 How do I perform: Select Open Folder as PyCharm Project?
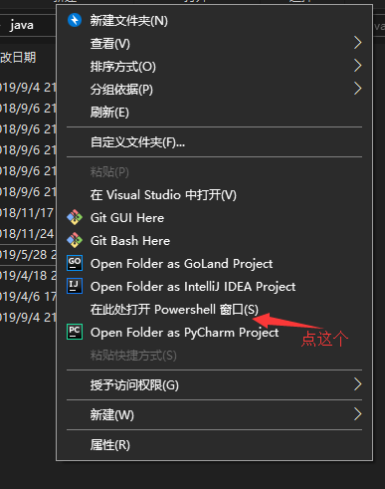(214, 333)
